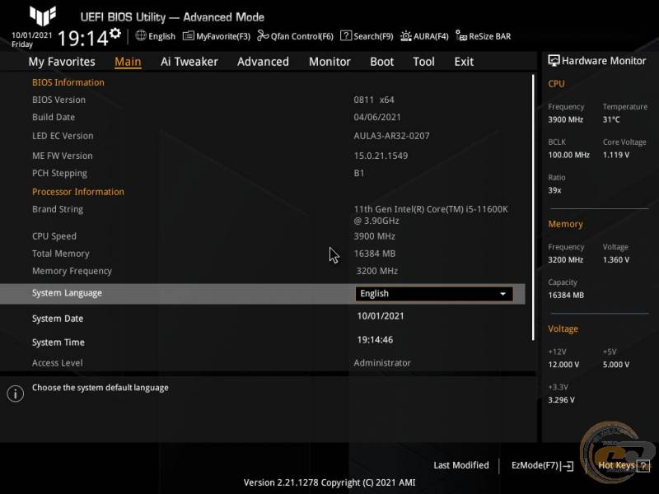
Task: Click the Hardware Monitor screen icon
Action: pyautogui.click(x=554, y=61)
